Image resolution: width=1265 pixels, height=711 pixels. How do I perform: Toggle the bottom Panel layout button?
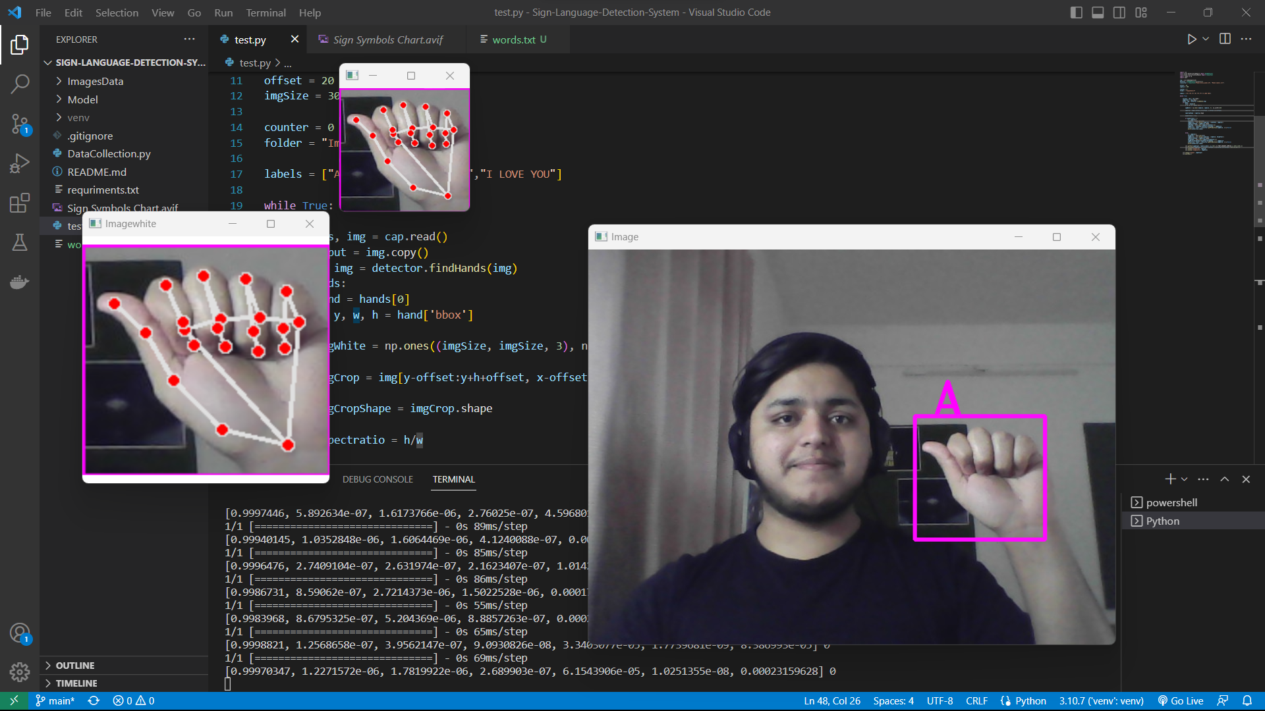1098,13
